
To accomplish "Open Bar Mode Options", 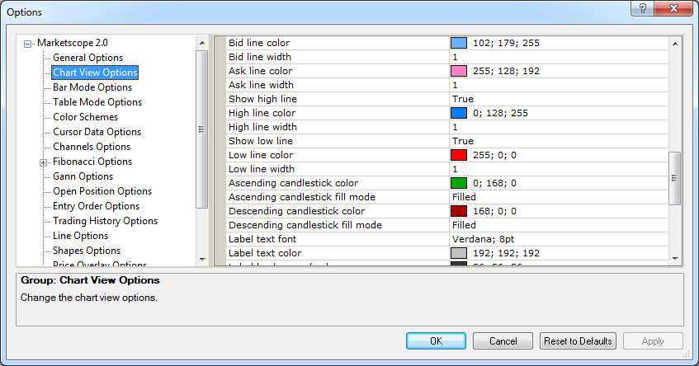I will [92, 87].
